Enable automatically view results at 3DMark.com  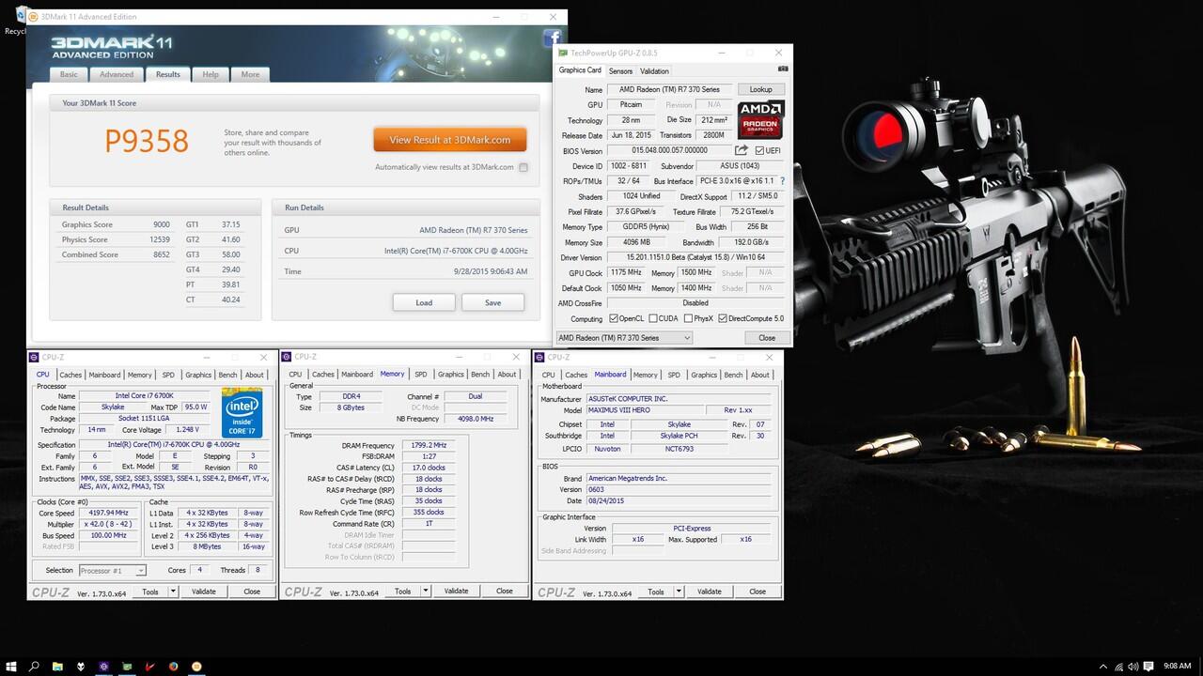point(523,167)
